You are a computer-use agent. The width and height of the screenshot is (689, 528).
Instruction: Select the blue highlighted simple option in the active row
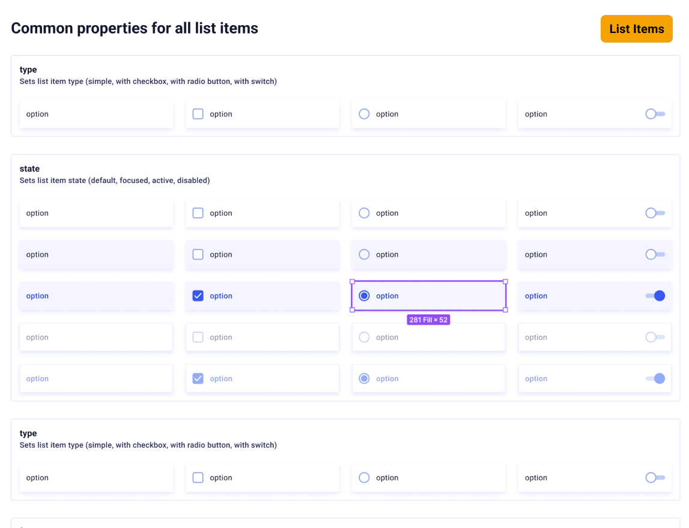point(96,295)
